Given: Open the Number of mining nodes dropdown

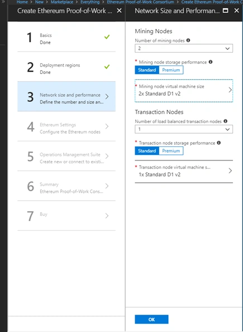Looking at the screenshot, I should click(x=184, y=48).
